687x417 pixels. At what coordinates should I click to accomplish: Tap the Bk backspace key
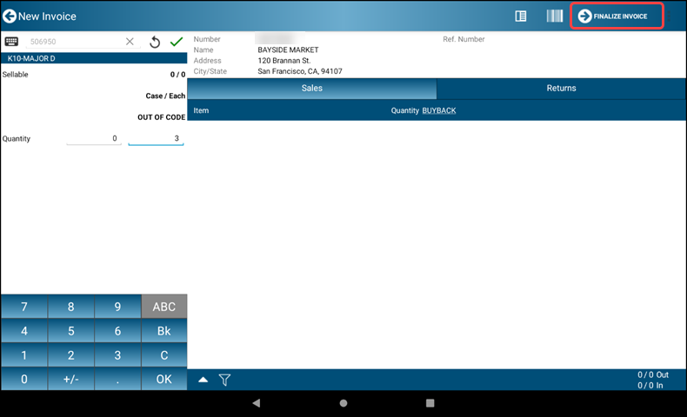(163, 331)
